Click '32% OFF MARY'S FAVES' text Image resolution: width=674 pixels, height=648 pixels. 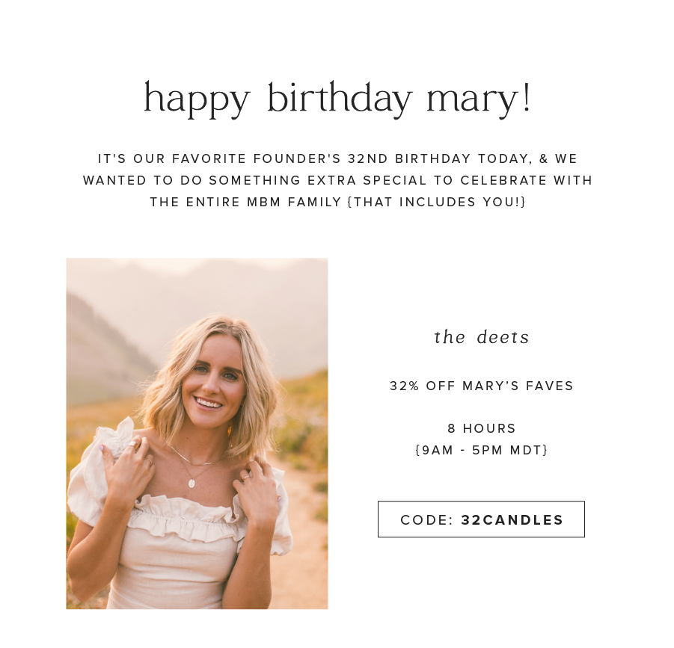click(482, 386)
